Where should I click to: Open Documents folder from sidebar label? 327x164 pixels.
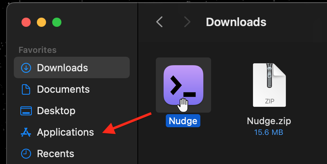tap(63, 89)
